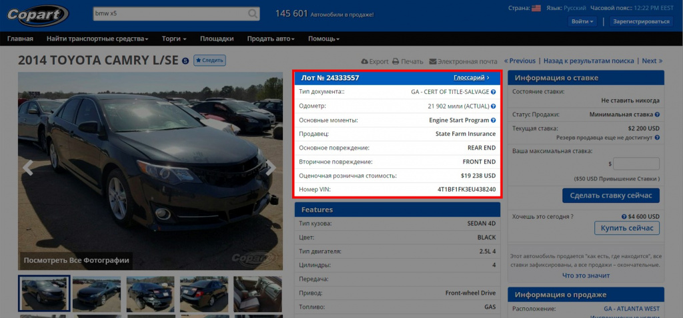Click help icon next to $4 600 USD

(x=624, y=217)
